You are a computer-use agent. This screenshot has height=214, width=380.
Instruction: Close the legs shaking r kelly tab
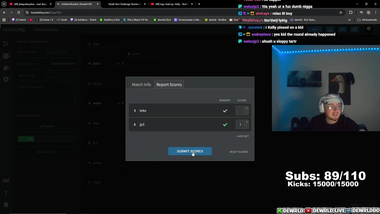pyautogui.click(x=192, y=4)
